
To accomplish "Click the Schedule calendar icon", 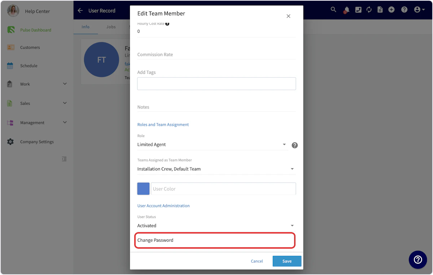I will (10, 66).
